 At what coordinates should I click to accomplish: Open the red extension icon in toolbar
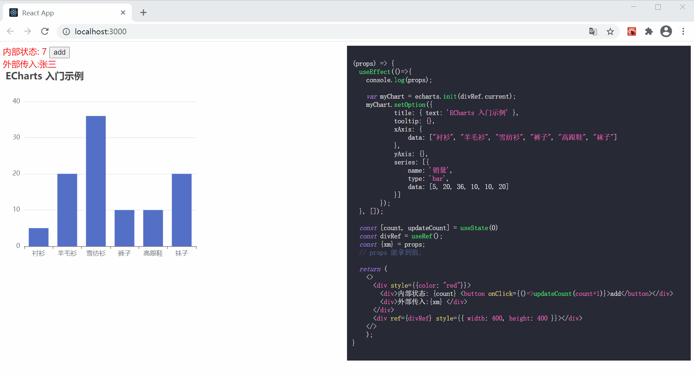point(632,31)
